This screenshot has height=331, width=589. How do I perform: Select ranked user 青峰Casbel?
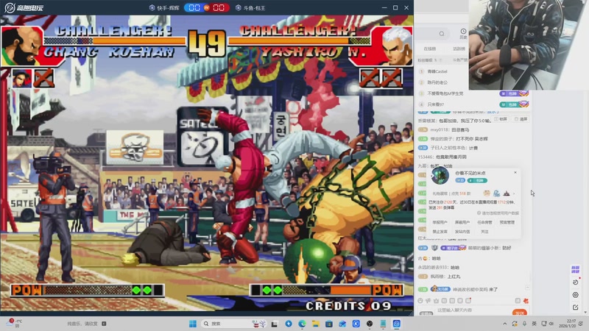(437, 71)
